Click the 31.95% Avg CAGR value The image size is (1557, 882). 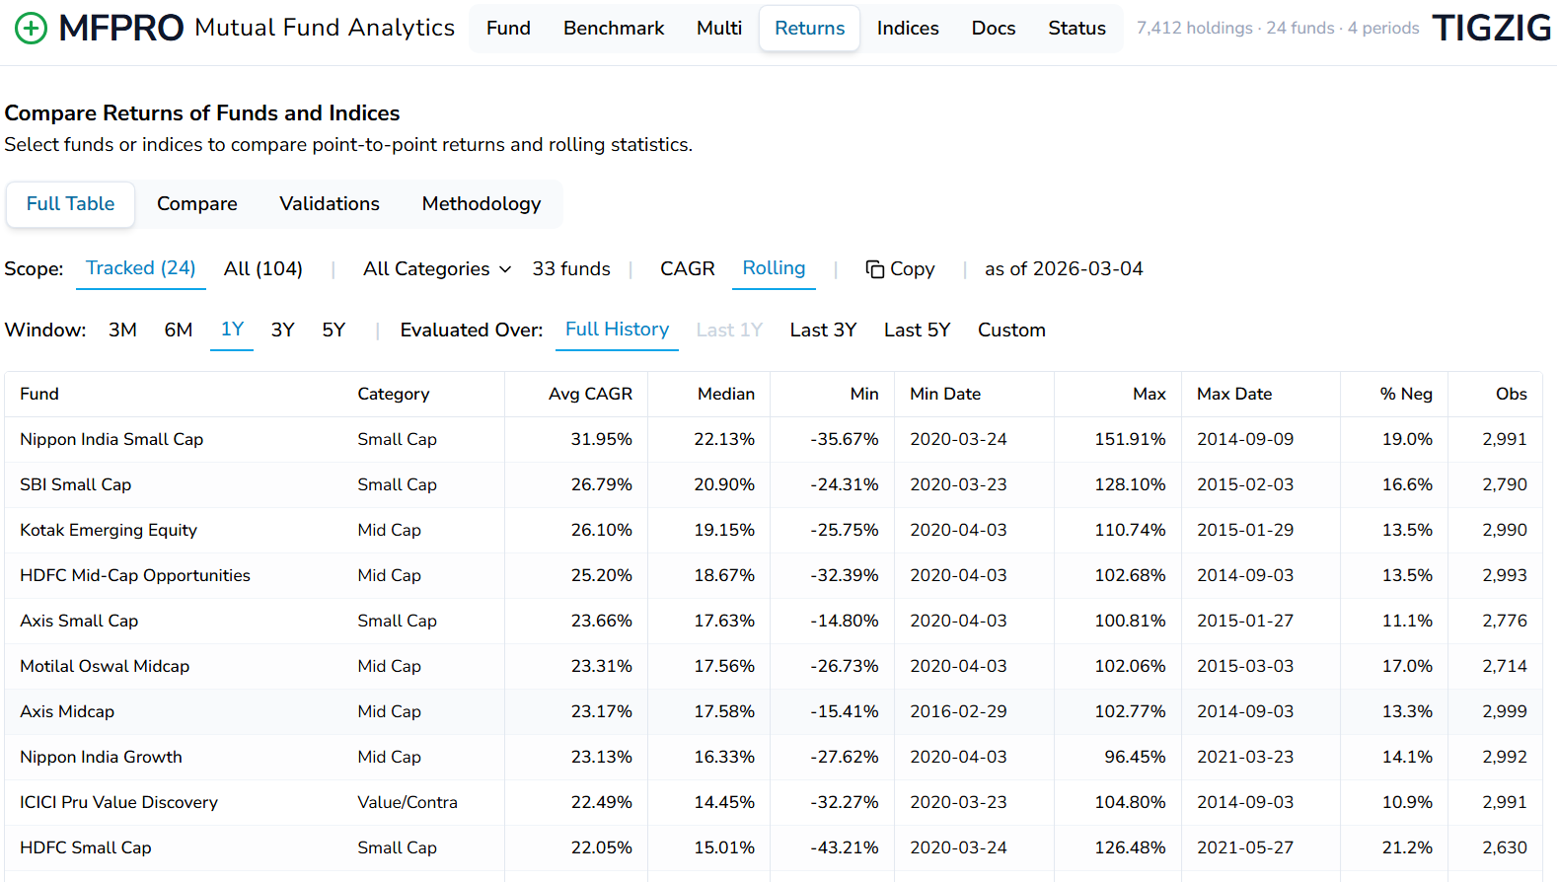[x=601, y=439]
